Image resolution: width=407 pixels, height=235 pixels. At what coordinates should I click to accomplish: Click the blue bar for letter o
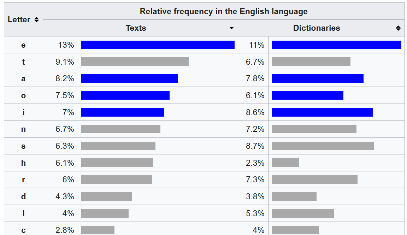[125, 95]
